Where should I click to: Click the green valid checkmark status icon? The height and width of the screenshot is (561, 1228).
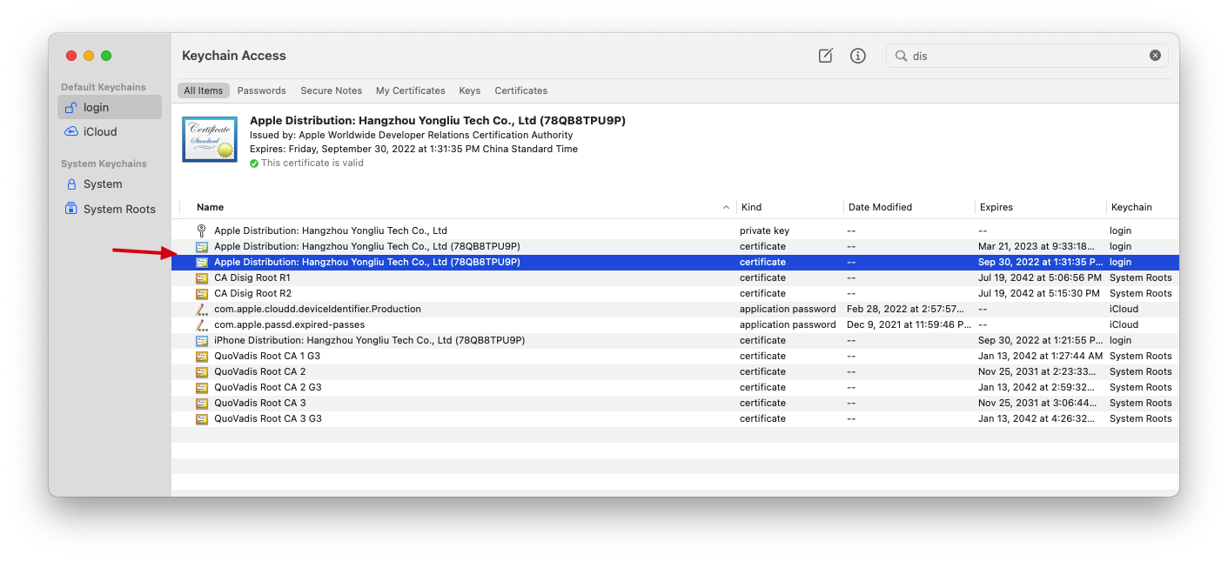coord(254,164)
